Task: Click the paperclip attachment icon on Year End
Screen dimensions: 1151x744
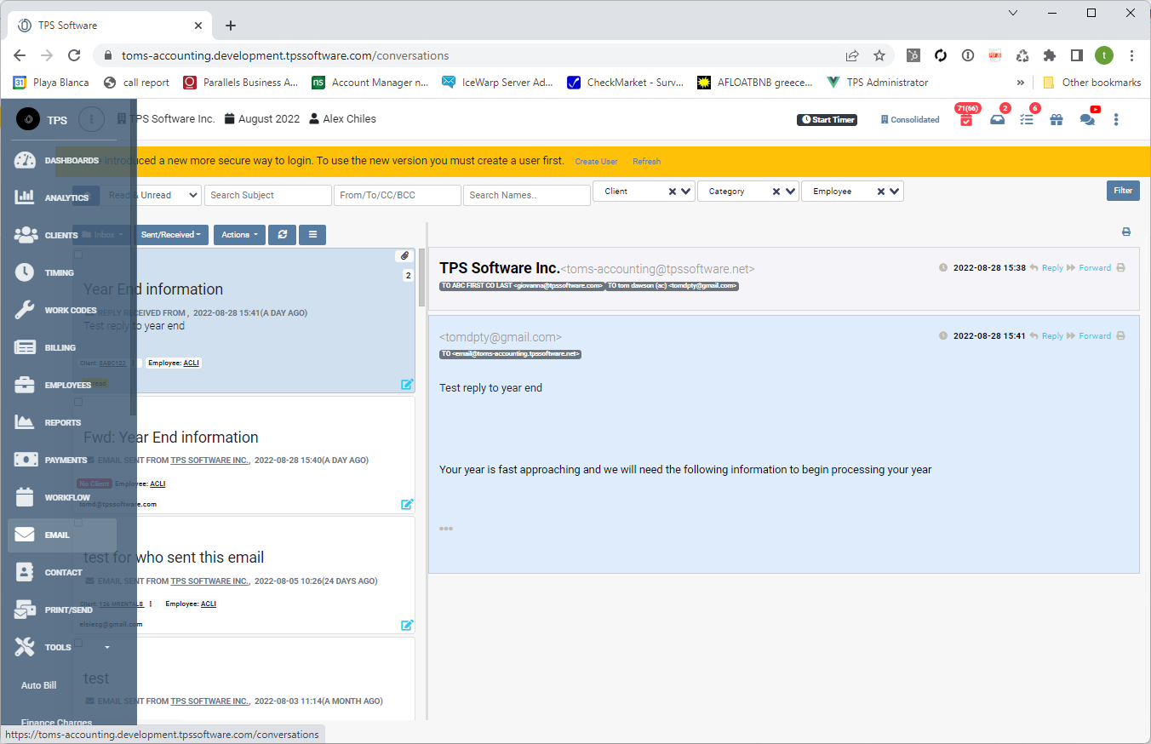Action: coord(405,255)
